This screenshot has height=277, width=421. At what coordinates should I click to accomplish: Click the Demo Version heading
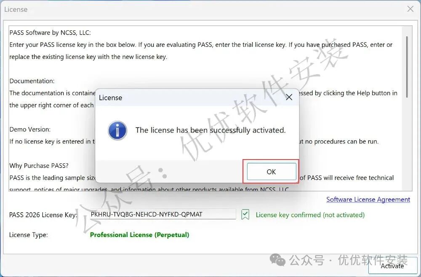pos(30,129)
